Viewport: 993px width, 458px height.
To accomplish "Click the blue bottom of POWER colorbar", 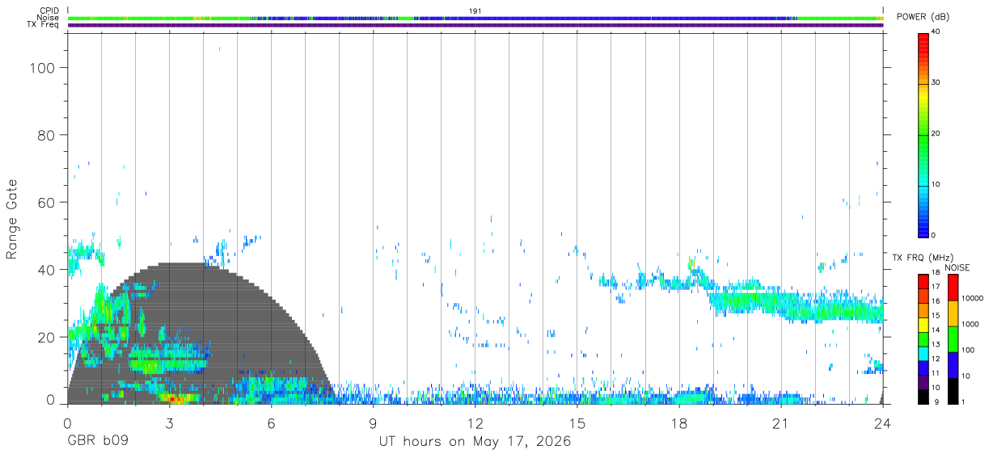I will pyautogui.click(x=923, y=229).
